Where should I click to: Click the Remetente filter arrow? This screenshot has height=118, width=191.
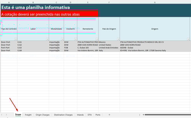pos(97,39)
